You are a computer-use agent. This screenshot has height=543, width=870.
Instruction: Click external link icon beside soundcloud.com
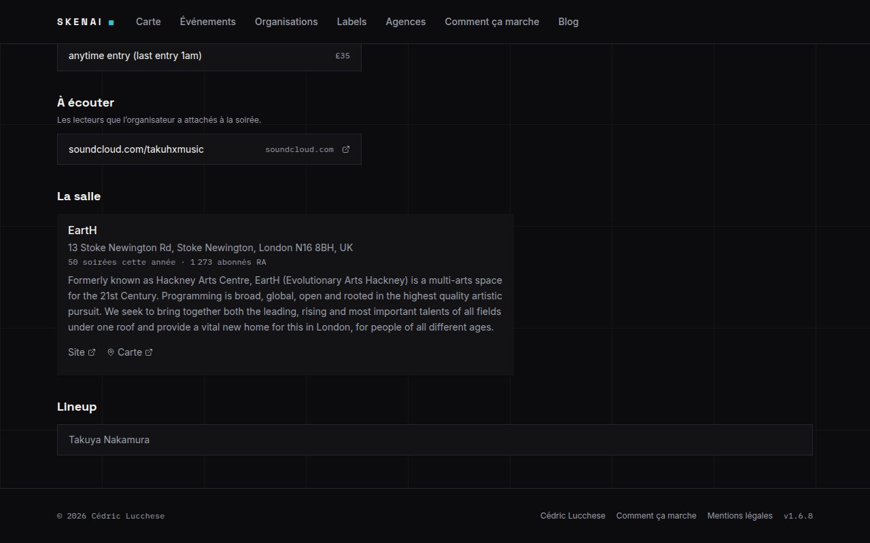coord(346,149)
